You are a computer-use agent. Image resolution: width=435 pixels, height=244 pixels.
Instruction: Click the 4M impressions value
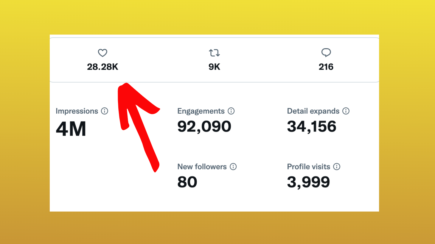71,129
